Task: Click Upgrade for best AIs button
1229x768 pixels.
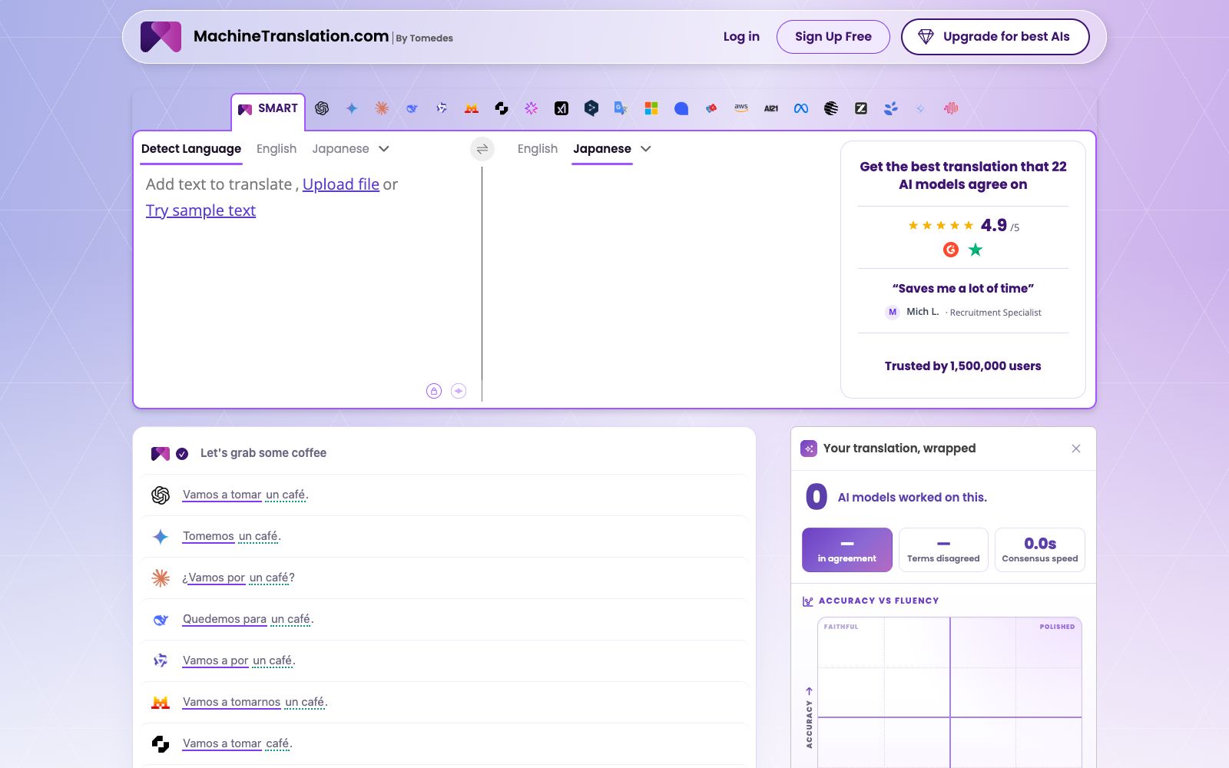Action: (x=995, y=37)
